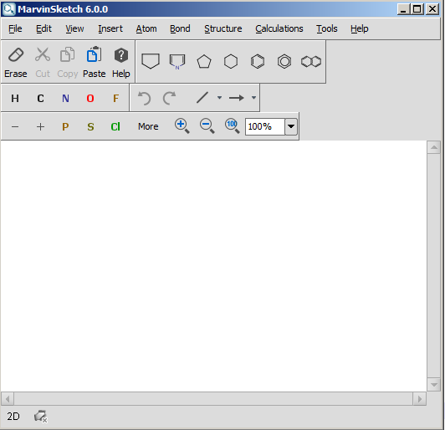445x430 pixels.
Task: Open the Structure menu
Action: (223, 28)
